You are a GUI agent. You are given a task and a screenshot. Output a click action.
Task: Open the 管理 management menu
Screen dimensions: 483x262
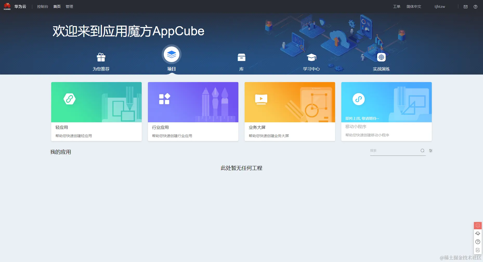click(69, 6)
